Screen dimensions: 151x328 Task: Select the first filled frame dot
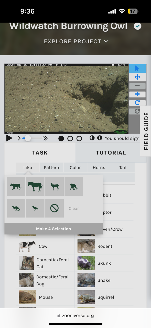[x=61, y=139]
